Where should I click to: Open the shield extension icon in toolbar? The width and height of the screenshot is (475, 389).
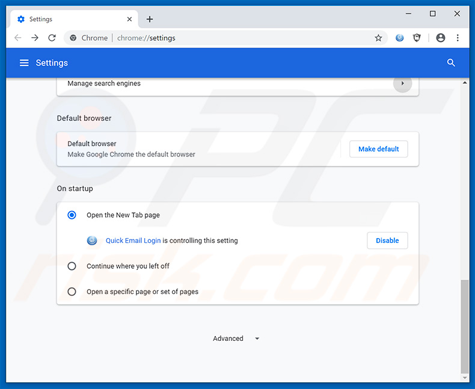click(417, 38)
